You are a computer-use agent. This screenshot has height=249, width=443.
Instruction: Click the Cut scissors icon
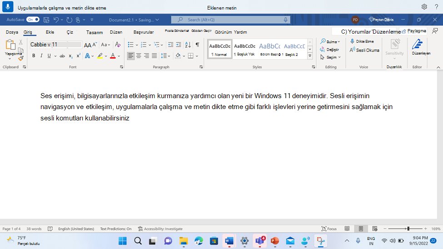click(20, 42)
